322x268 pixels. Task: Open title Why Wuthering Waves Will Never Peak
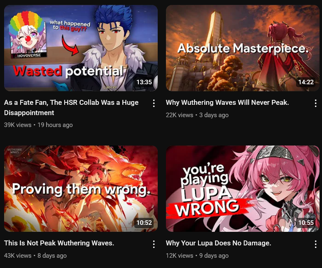pyautogui.click(x=227, y=102)
